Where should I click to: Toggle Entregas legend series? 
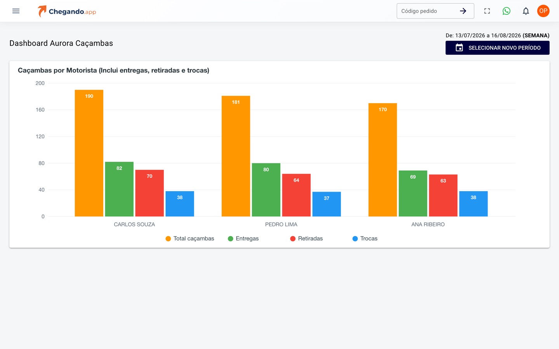(243, 238)
